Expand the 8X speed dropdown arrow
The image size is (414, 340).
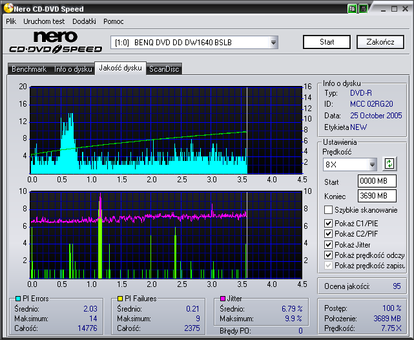372,165
